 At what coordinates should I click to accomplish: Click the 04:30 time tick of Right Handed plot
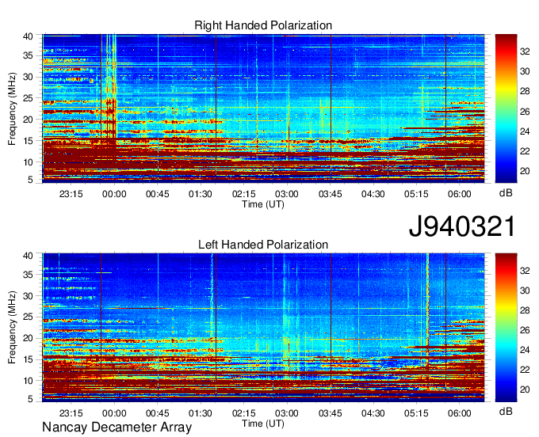[x=373, y=194]
